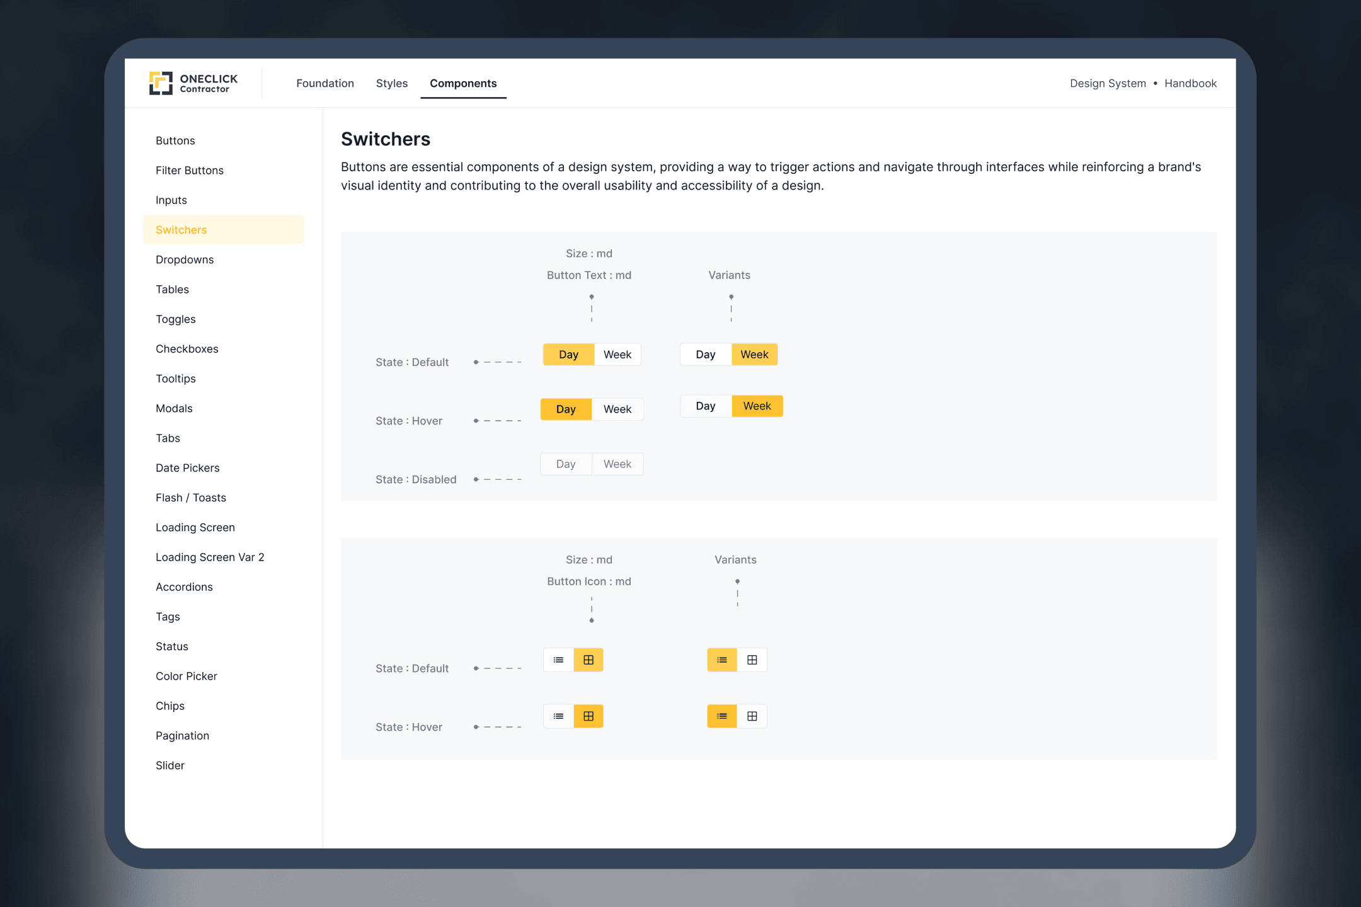Image resolution: width=1361 pixels, height=907 pixels.
Task: Open Tabs sidebar item
Action: pos(168,438)
